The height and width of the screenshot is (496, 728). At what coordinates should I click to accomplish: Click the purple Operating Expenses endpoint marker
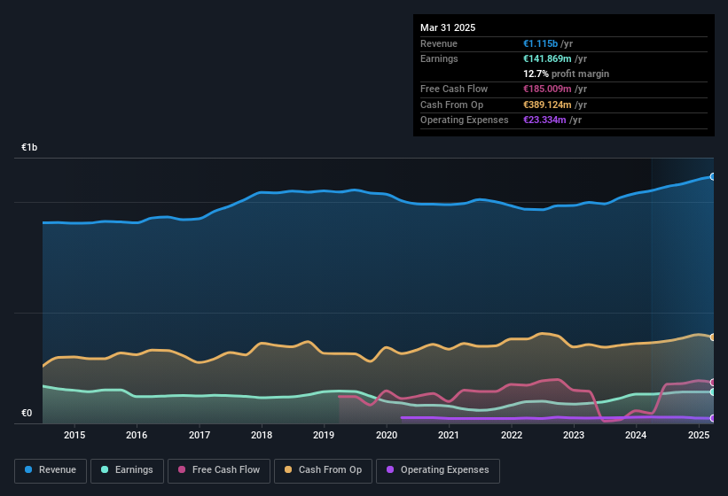click(x=713, y=418)
